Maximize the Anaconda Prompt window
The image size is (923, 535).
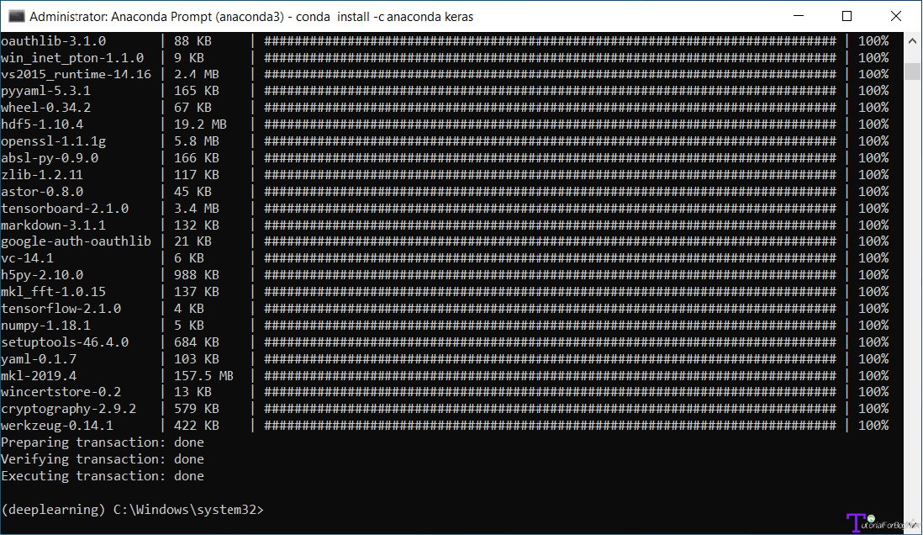(x=847, y=16)
